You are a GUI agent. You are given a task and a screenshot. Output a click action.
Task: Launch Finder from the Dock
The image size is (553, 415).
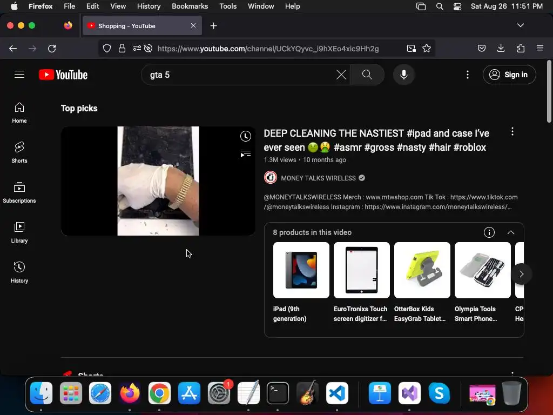[x=41, y=393]
